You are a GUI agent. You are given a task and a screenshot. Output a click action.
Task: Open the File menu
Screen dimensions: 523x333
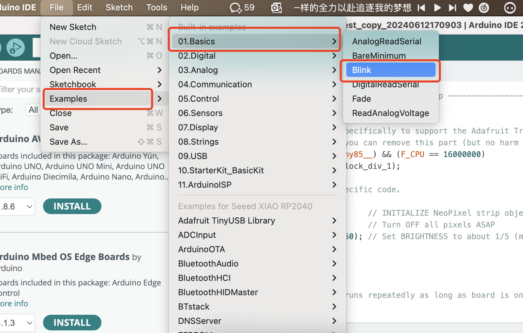(56, 7)
